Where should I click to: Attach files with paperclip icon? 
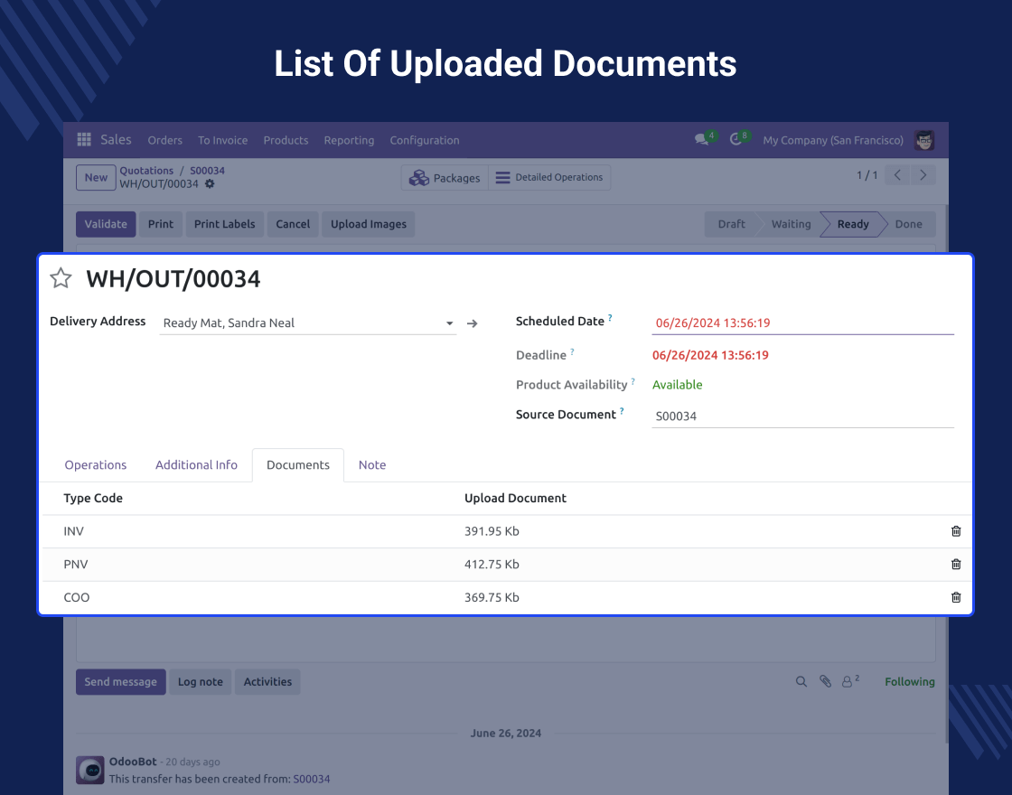click(x=826, y=681)
